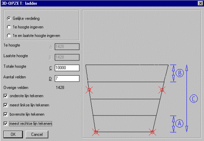Click the Laatste hoogte field B
Screen dimensions: 204x141
[67, 57]
